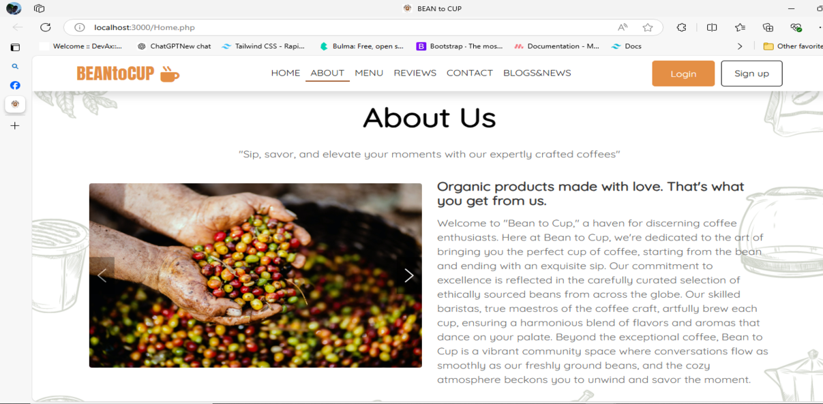Image resolution: width=823 pixels, height=404 pixels.
Task: Click the orange Login button
Action: (683, 74)
